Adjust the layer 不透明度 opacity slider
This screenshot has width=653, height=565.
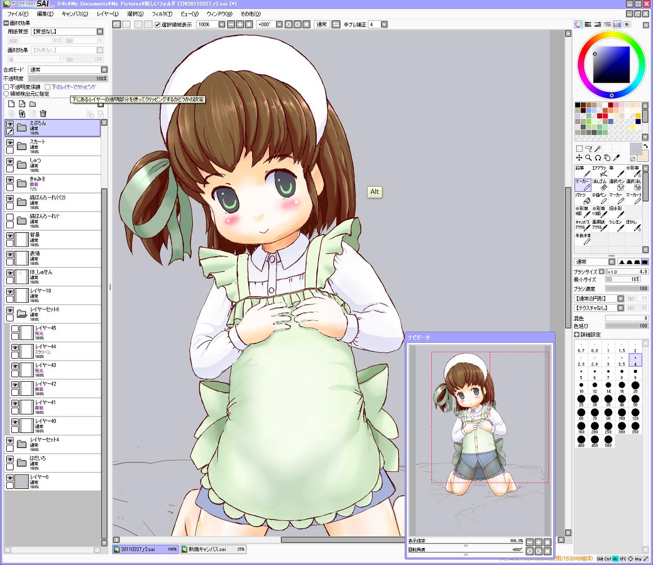[x=68, y=78]
